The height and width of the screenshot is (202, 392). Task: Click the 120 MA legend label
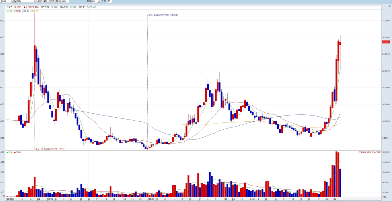[x=35, y=11]
